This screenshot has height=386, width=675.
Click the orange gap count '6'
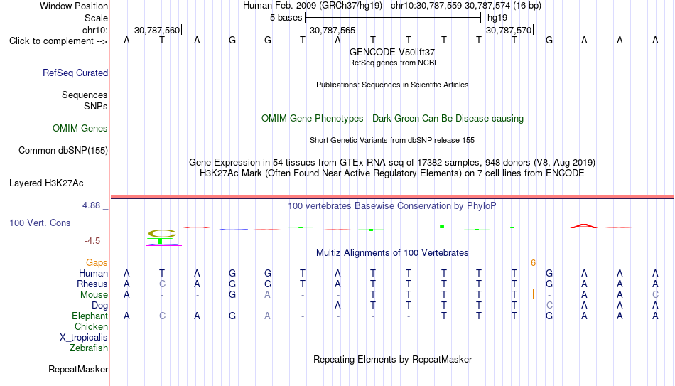click(x=533, y=263)
